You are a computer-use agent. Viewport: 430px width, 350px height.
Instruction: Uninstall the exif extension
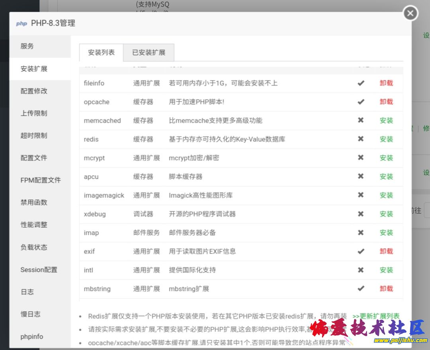[386, 251]
